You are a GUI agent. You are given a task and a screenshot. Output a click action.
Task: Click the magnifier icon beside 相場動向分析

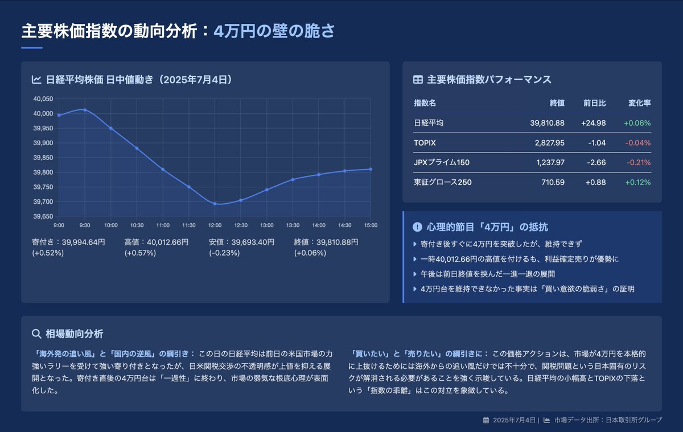[x=36, y=334]
